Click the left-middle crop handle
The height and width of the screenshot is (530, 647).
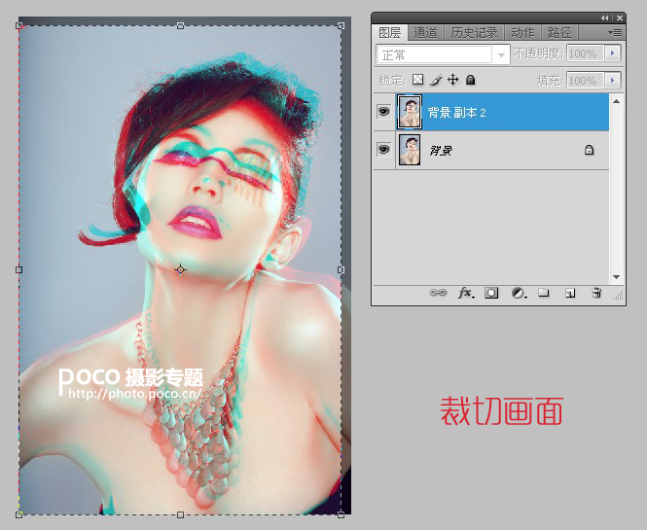coord(19,269)
